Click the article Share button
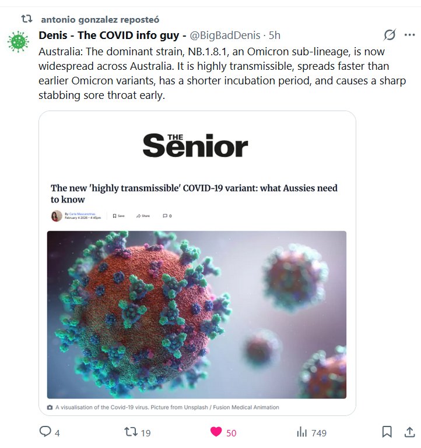The image size is (421, 448). 143,216
